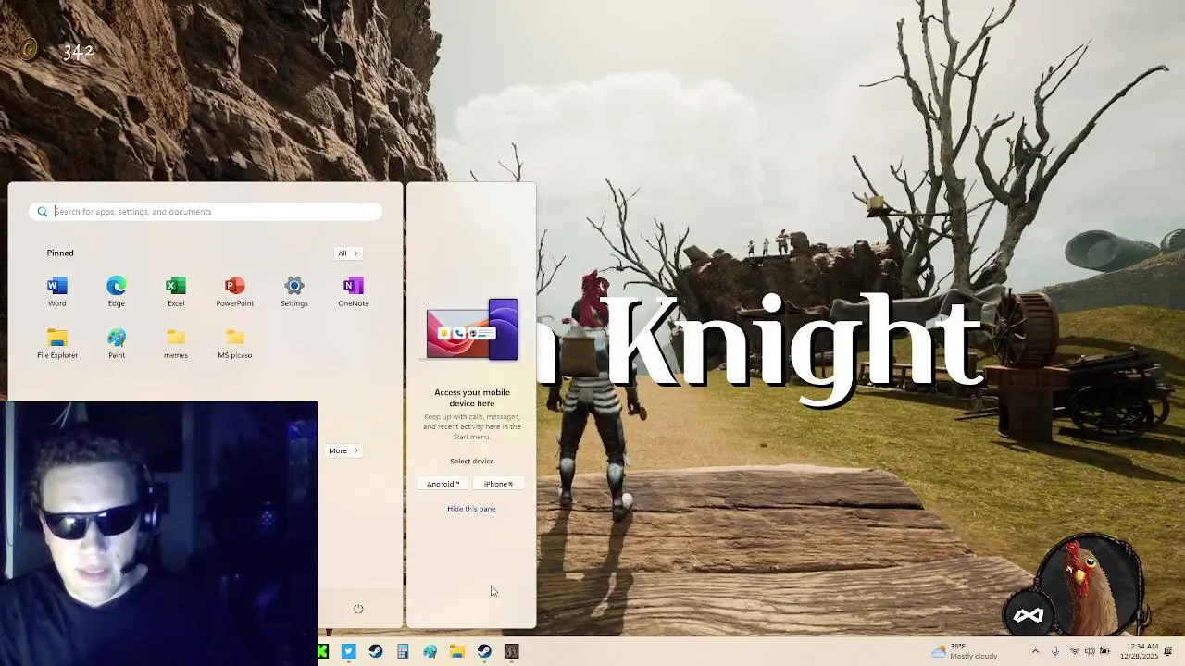Open the Steam icon beside Twitter
The image size is (1185, 666).
tap(375, 651)
